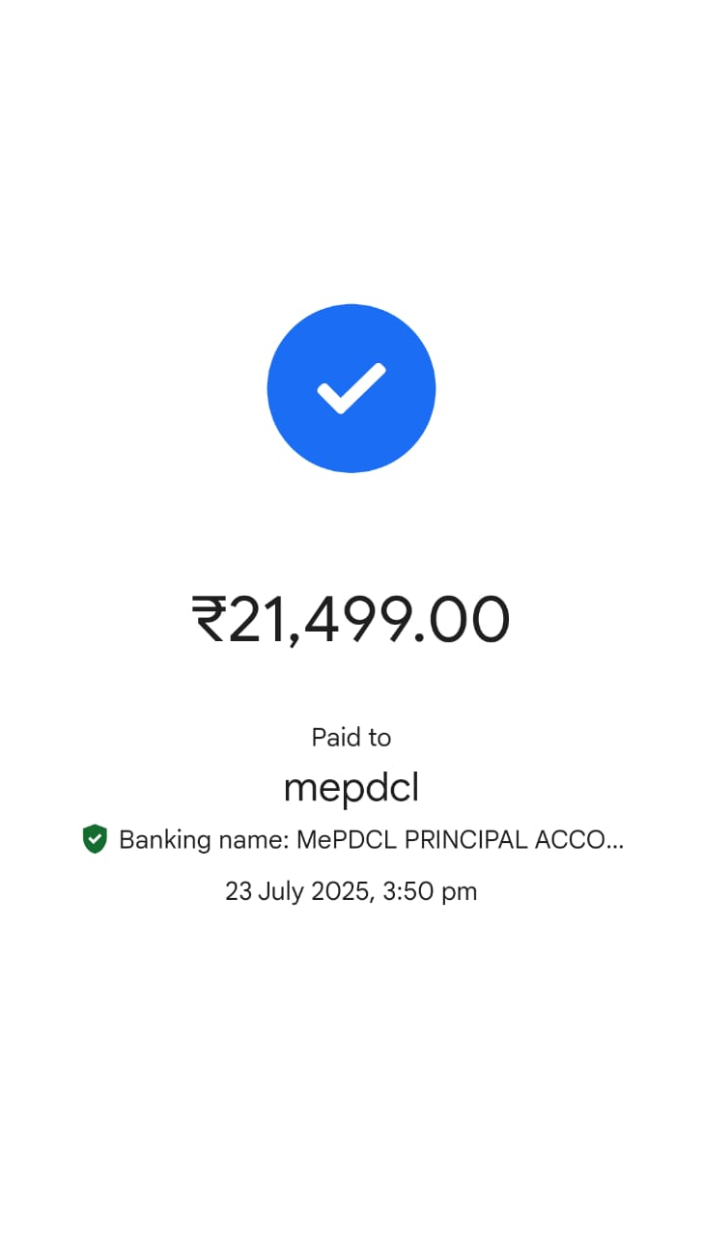Screen dimensions: 703x1236
Task: Click the "Banking name:" label text
Action: point(204,840)
